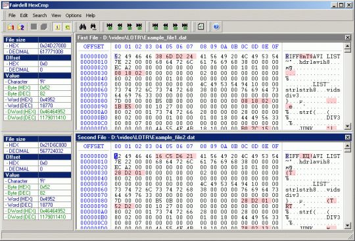Jump to last item, green group beside binoculars
Screen dimensions: 355x241
click(139, 27)
